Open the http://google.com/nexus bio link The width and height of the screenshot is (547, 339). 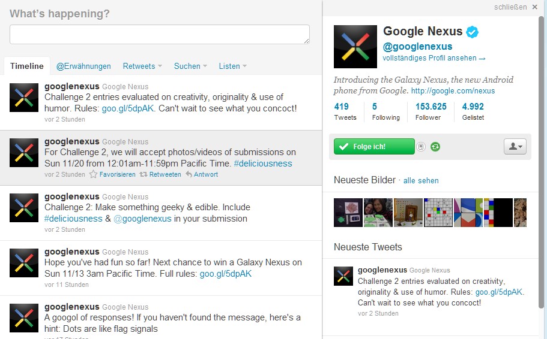pos(453,91)
